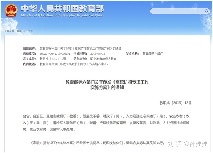Click the search magnifier icon
Image resolution: width=213 pixels, height=153 pixels.
207,11
